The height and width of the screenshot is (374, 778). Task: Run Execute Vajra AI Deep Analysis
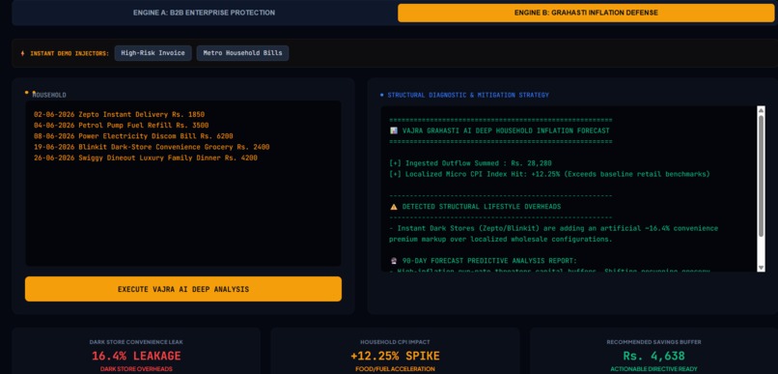coord(183,289)
